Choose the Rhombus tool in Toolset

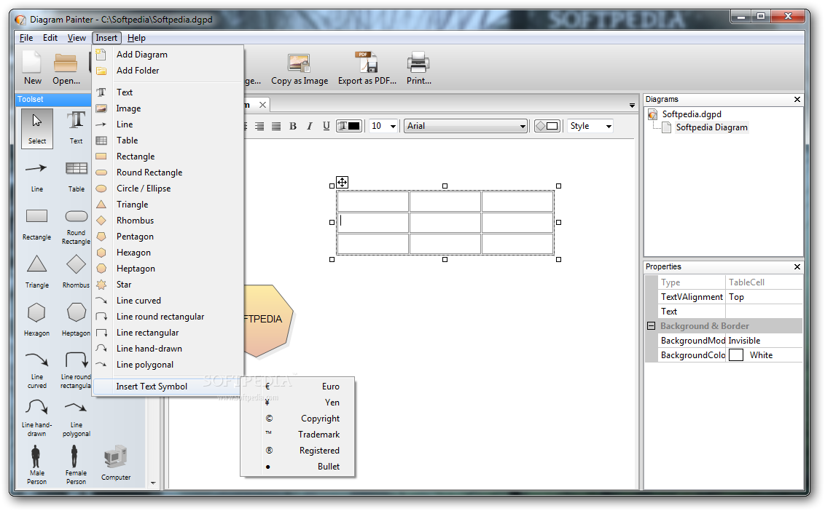coord(77,272)
